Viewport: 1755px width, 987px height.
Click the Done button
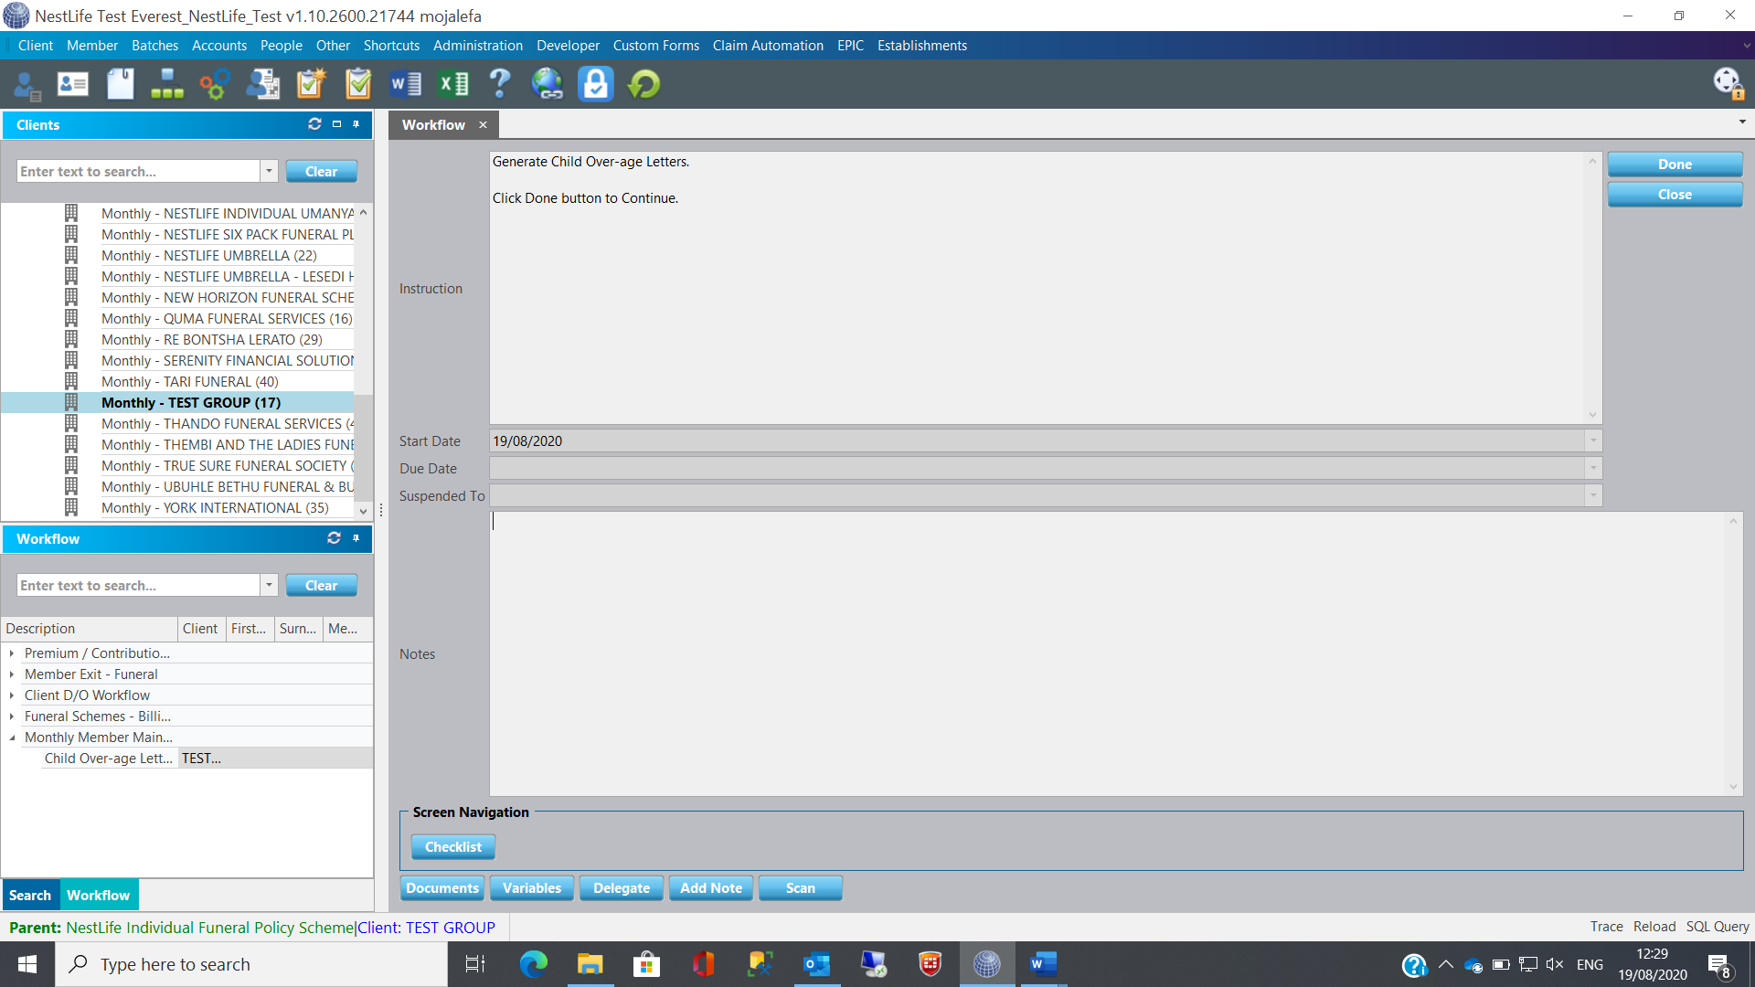point(1675,164)
